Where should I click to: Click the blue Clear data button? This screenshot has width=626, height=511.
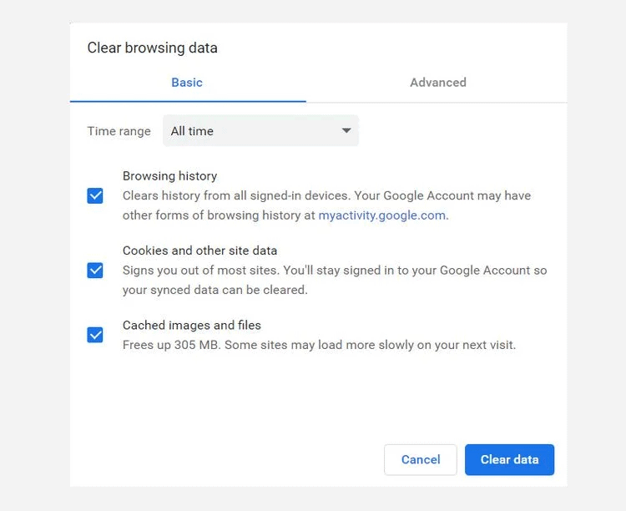pos(509,460)
